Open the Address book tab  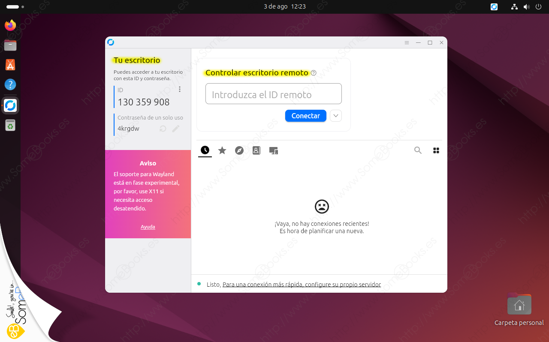[x=256, y=150]
